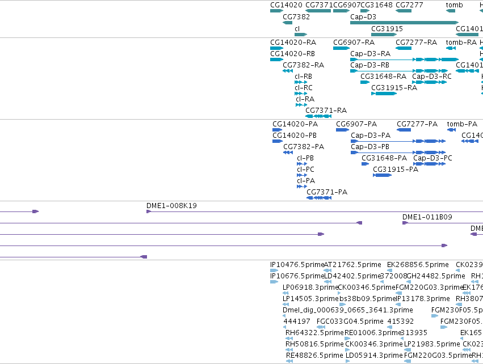The image size is (483, 364).
Task: Open the tomb-PA protein label
Action: click(462, 124)
